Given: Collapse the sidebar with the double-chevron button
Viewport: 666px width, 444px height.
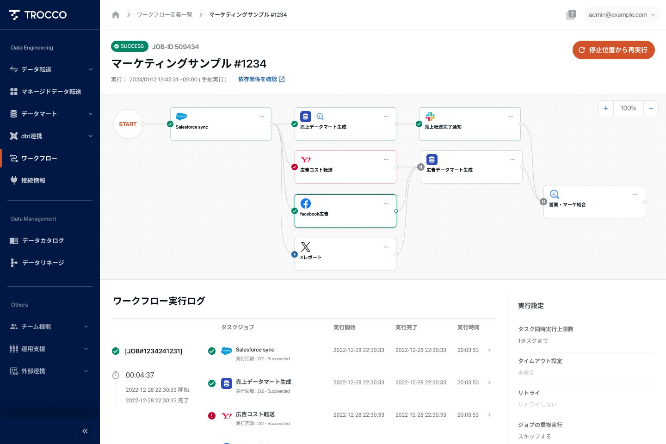Looking at the screenshot, I should [85, 431].
